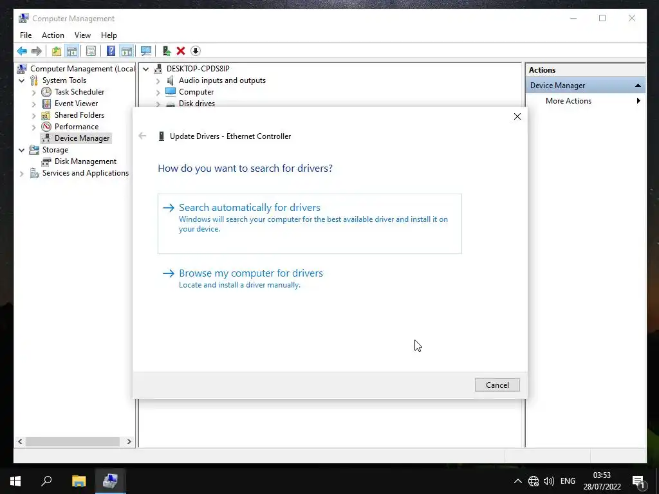Screen dimensions: 659x494
Task: Click the tree pane scroll right arrow
Action: pos(129,441)
